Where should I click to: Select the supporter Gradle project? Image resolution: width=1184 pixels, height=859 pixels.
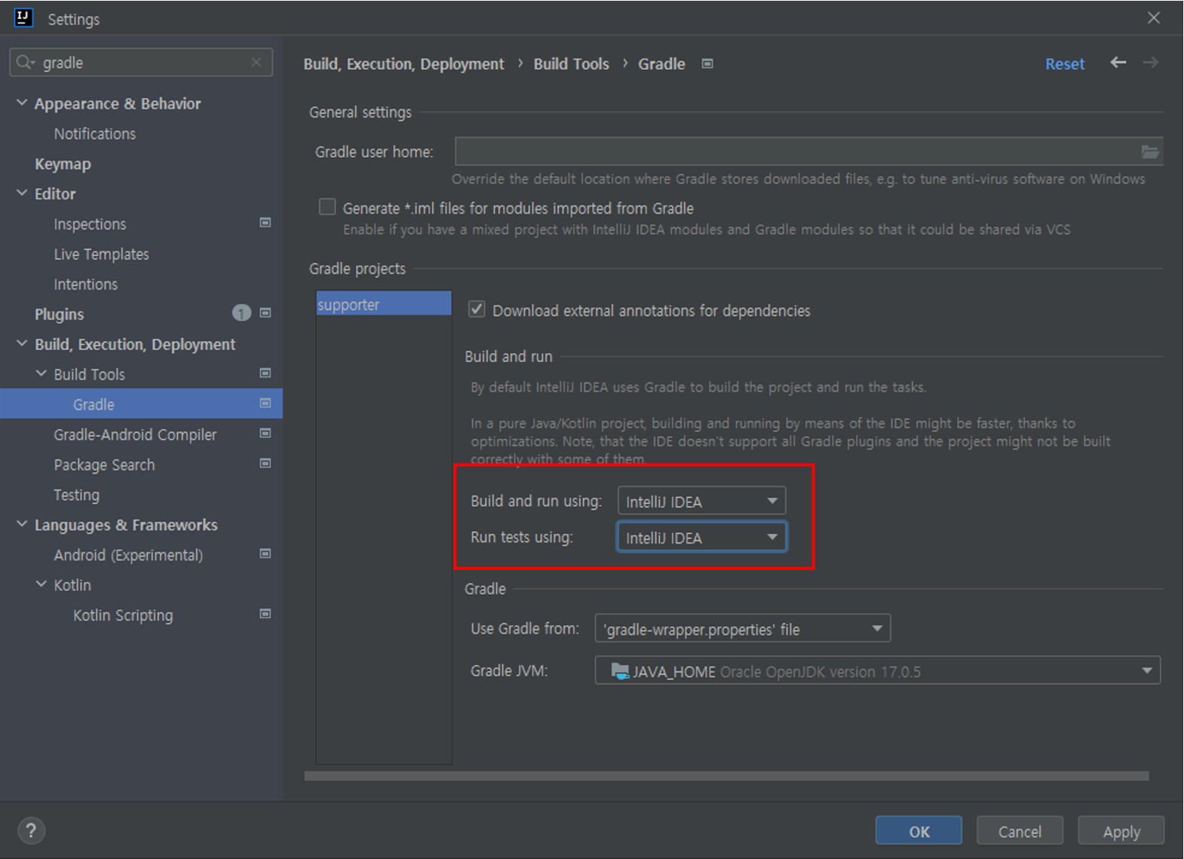[384, 304]
